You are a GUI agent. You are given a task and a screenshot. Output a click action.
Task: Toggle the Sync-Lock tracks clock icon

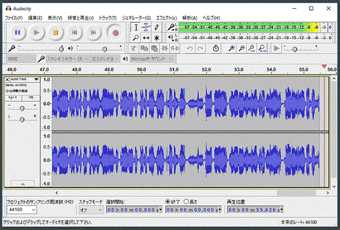(216, 49)
